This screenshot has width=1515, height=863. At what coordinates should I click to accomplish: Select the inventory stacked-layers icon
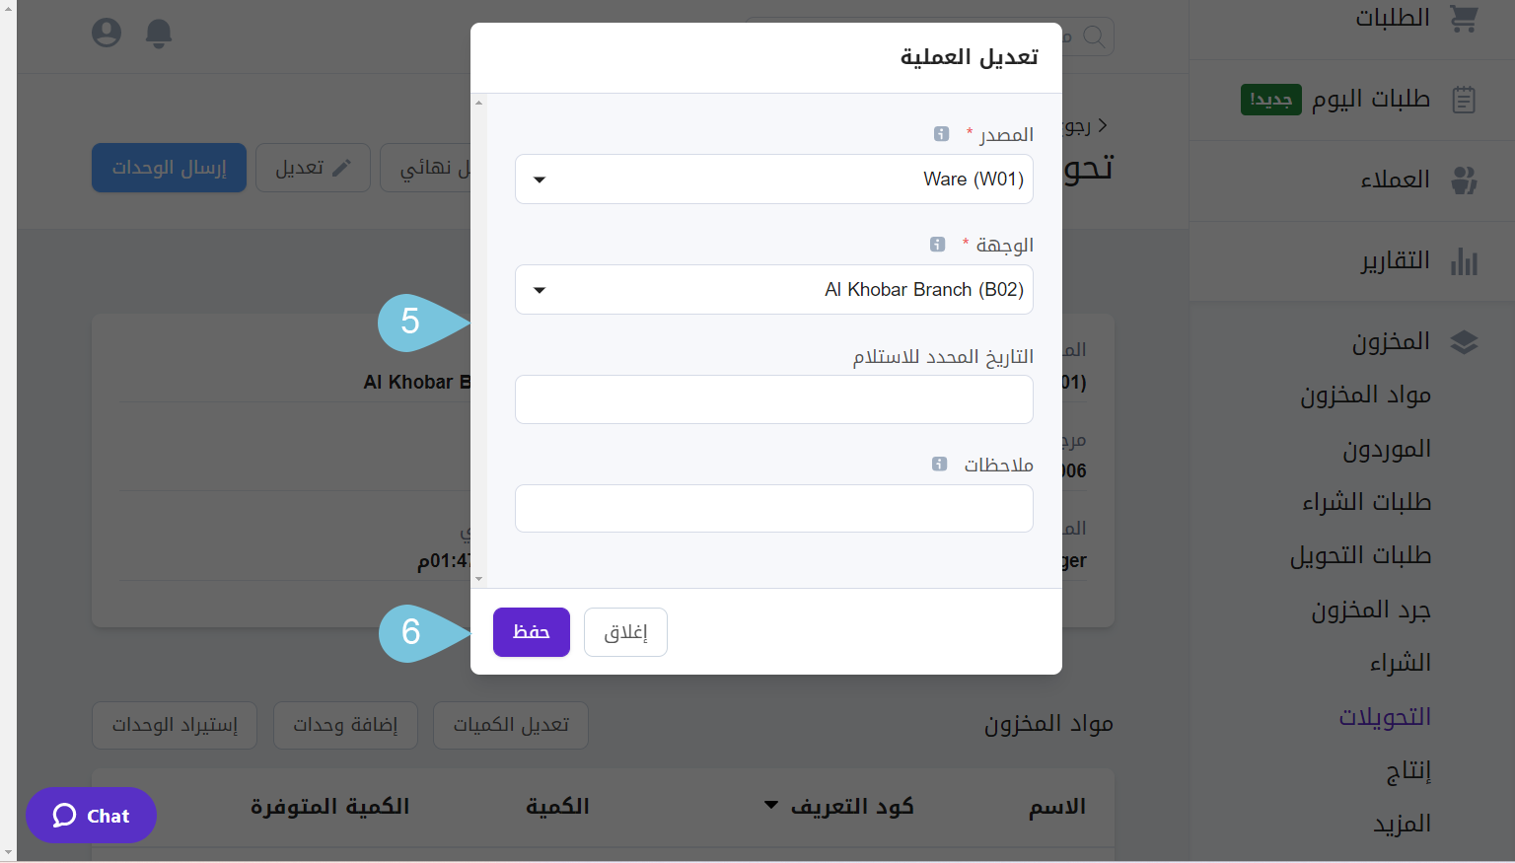1464,340
